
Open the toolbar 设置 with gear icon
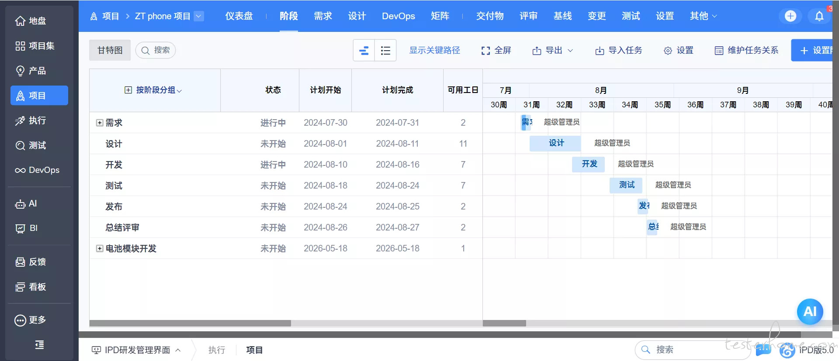pyautogui.click(x=679, y=50)
